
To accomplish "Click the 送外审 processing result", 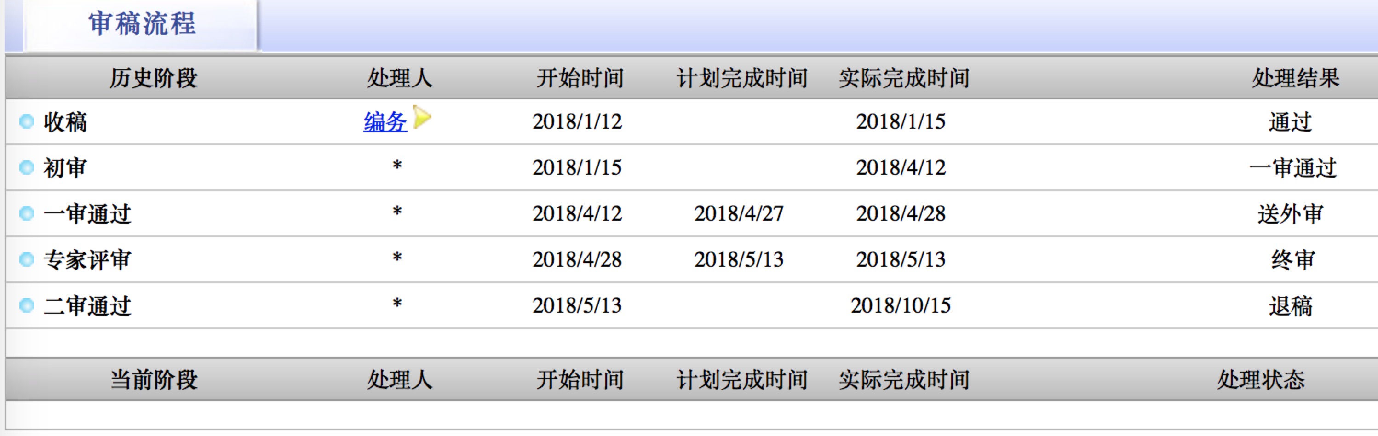I will click(1290, 214).
